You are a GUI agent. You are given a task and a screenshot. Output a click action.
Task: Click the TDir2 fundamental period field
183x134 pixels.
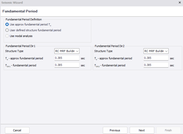tap(156, 65)
